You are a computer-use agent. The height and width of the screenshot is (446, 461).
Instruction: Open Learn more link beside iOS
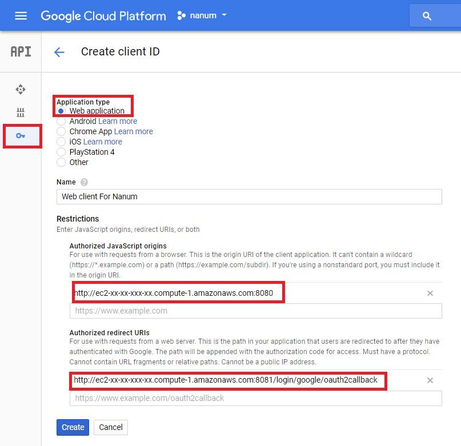[x=103, y=142]
